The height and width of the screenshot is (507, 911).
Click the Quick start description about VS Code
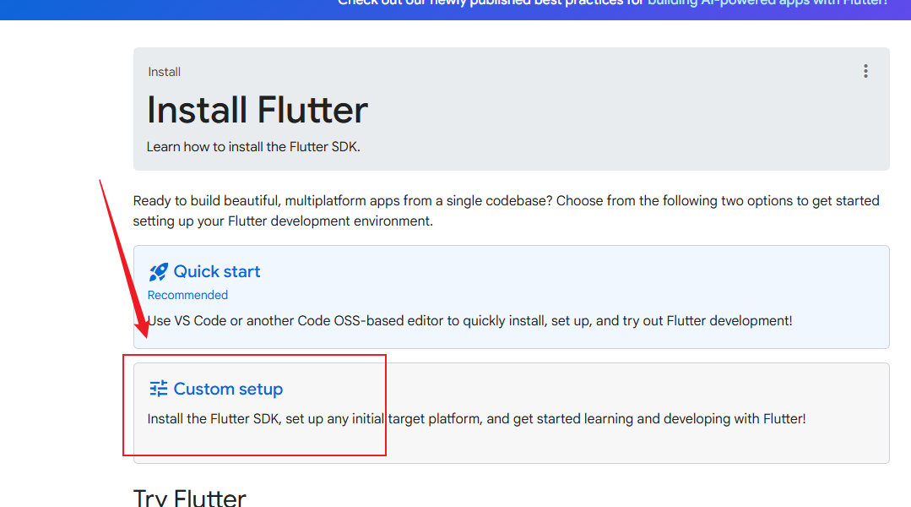click(x=469, y=321)
